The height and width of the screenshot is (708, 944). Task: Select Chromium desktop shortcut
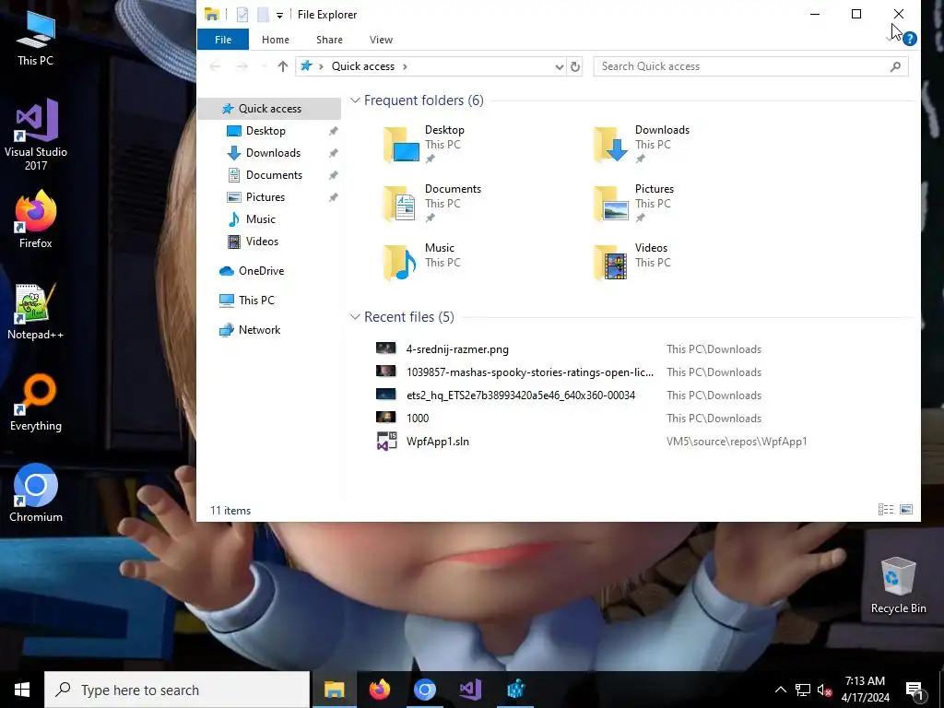[36, 493]
